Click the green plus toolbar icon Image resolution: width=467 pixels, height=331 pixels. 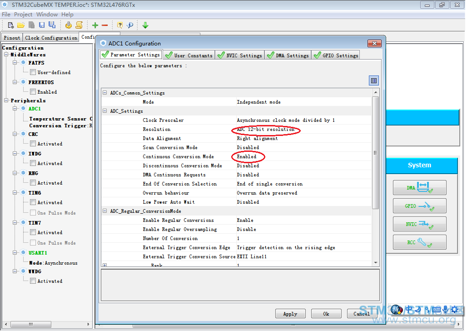tap(95, 25)
